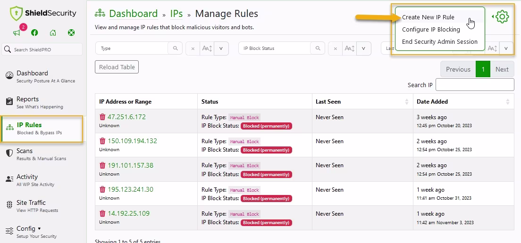The width and height of the screenshot is (521, 243).
Task: Go to the Next page of results
Action: (x=502, y=69)
